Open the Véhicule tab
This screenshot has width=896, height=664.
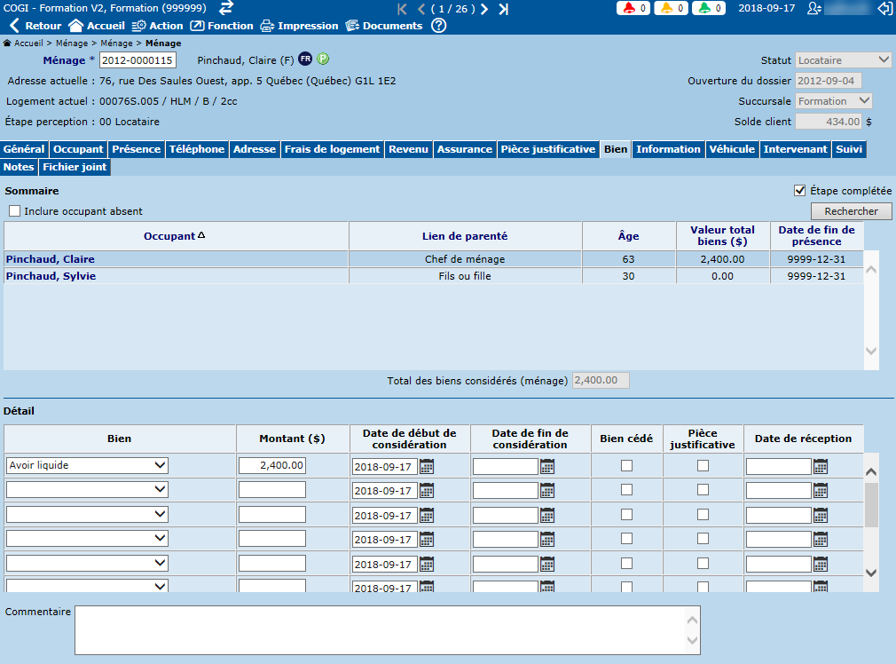click(732, 149)
